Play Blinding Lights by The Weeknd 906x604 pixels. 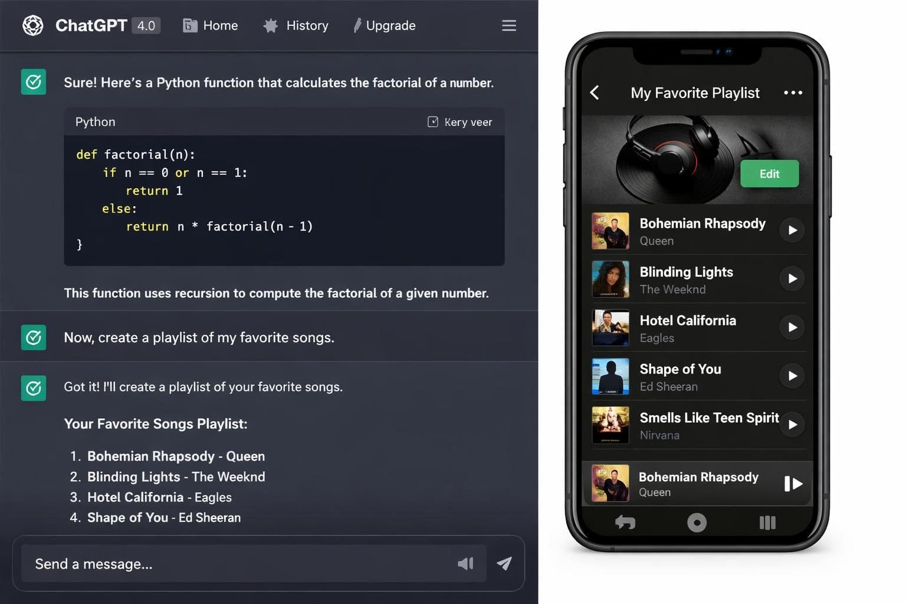coord(792,278)
